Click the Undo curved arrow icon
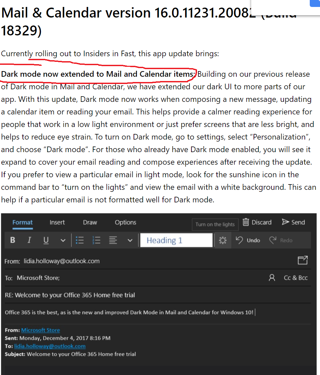Viewport: 320px width, 375px height. [239, 240]
